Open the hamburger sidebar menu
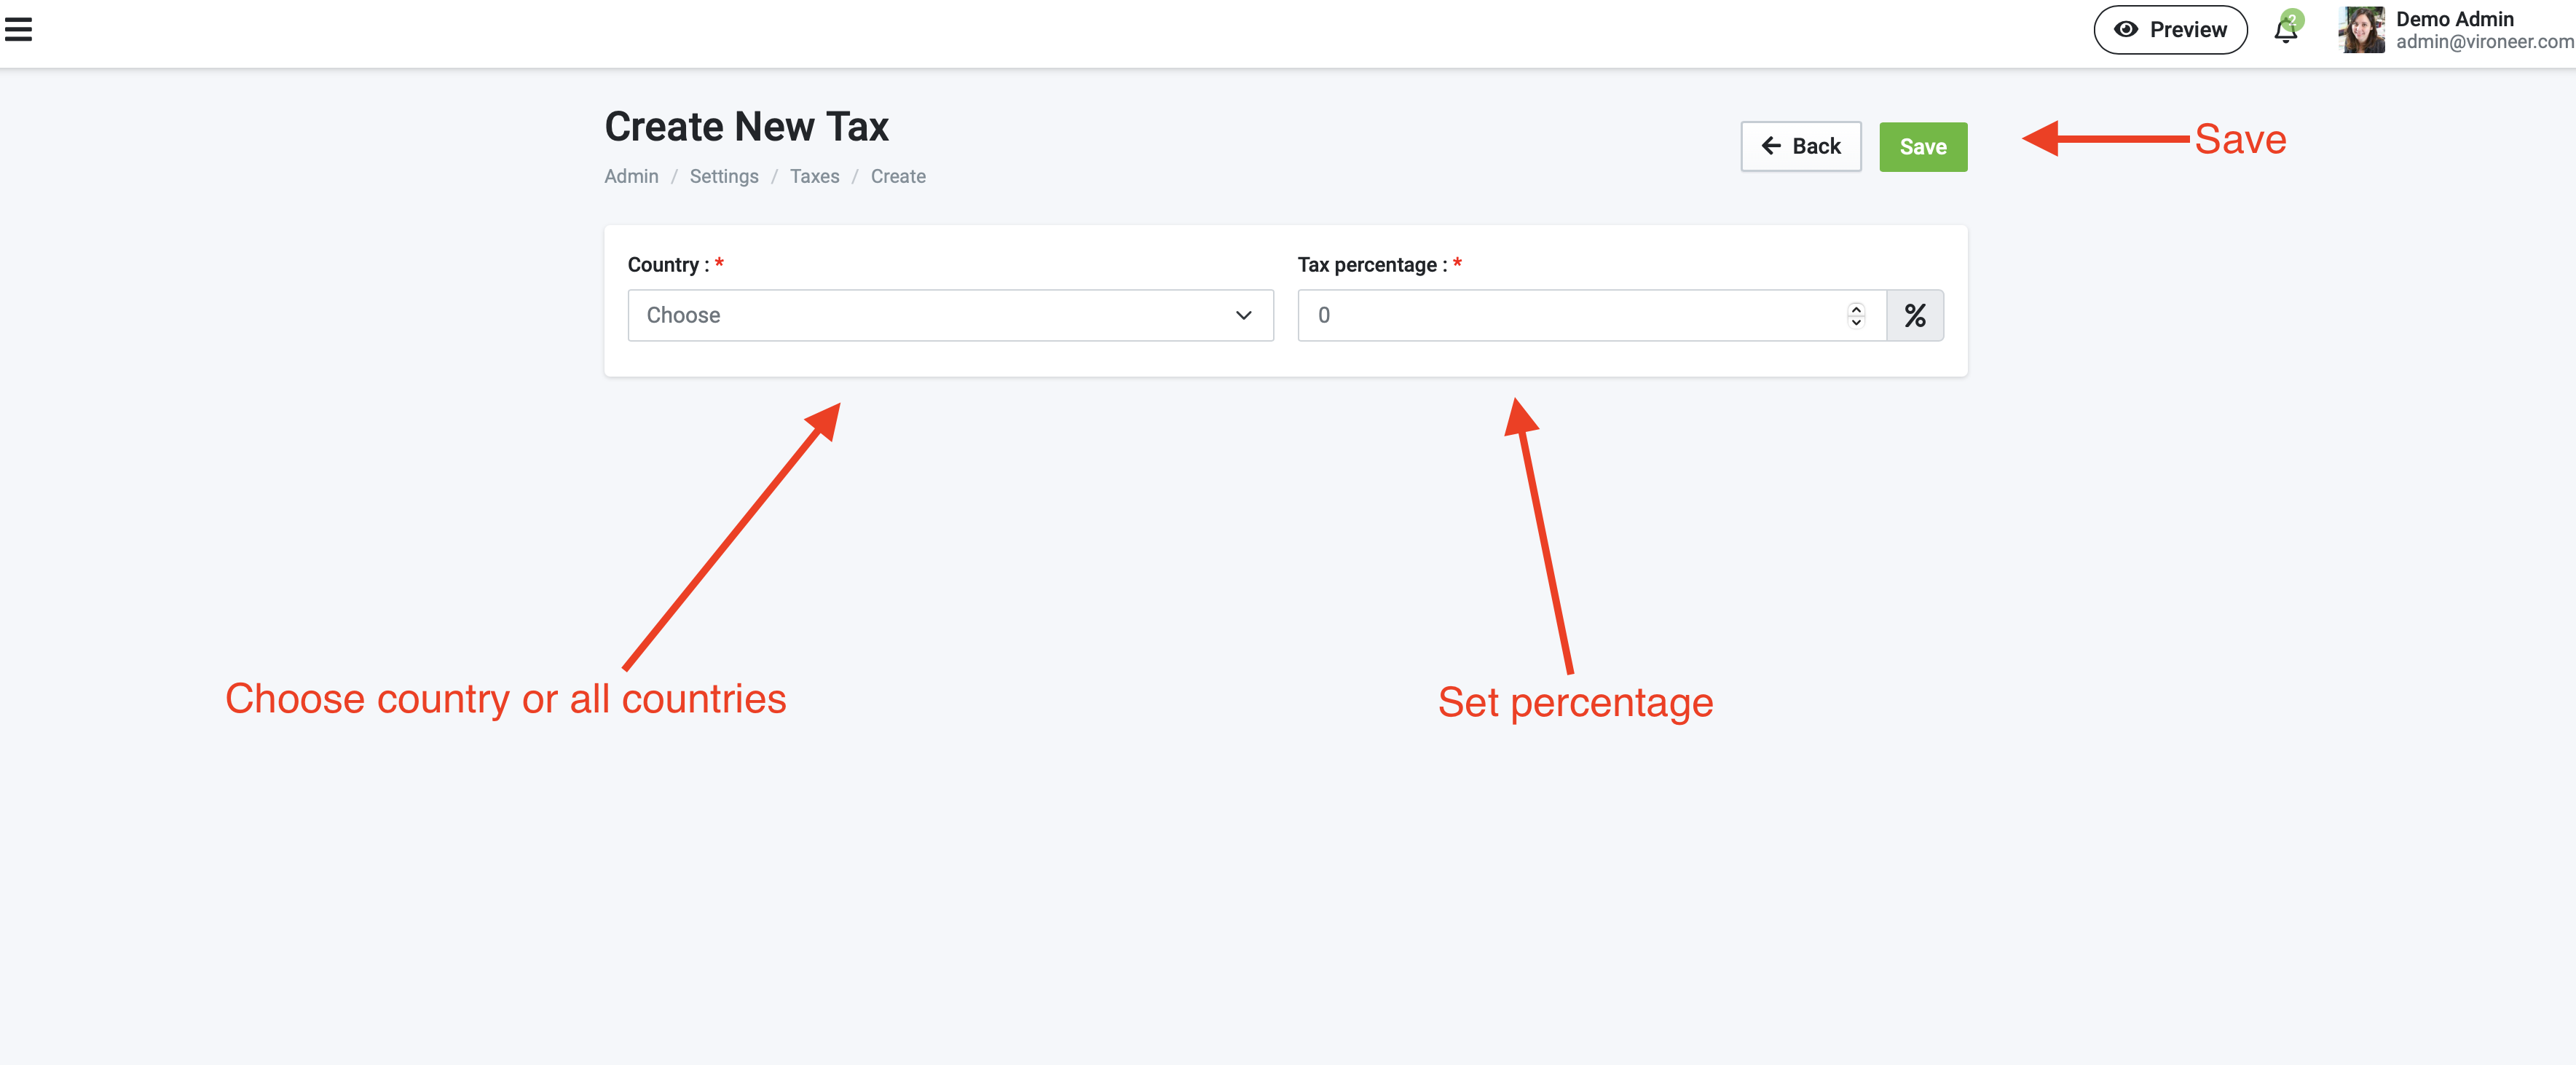This screenshot has width=2576, height=1065. [19, 30]
